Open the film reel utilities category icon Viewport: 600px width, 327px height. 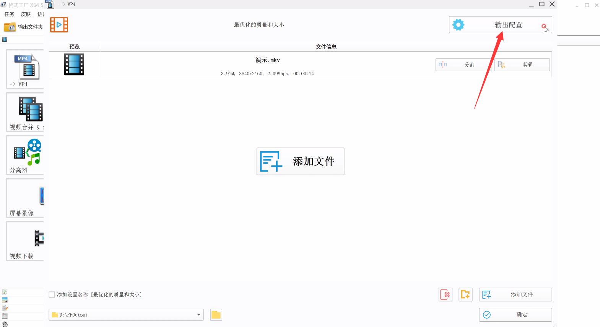coord(5,324)
